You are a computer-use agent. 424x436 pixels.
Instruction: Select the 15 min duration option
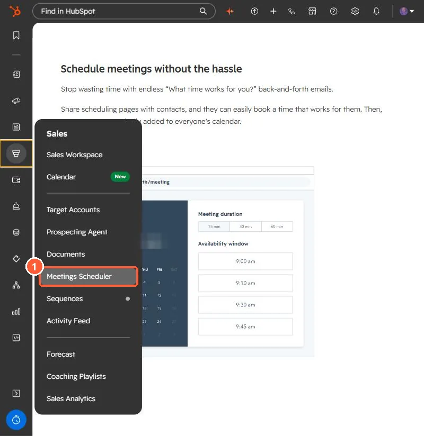214,226
